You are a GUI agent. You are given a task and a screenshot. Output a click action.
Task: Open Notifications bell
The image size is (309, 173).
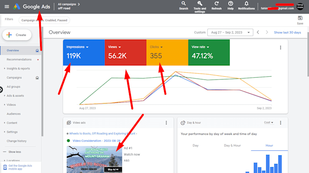pyautogui.click(x=246, y=6)
